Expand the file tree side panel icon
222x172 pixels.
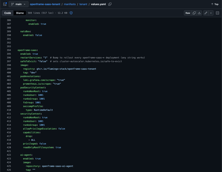[x=5, y=4]
